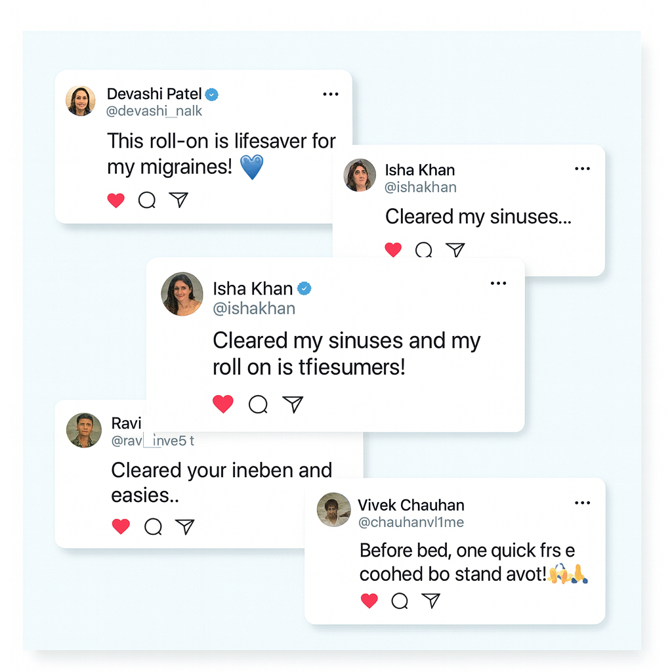Like Devashi Patel's migraine roll-on post

(116, 201)
